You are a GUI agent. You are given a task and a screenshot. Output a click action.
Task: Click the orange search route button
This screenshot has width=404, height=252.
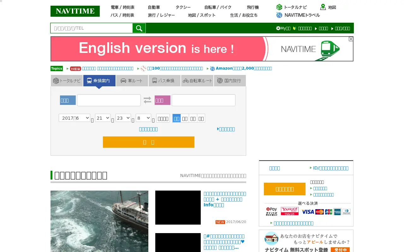[x=149, y=142]
